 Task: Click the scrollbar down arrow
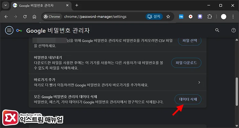(x=237, y=126)
